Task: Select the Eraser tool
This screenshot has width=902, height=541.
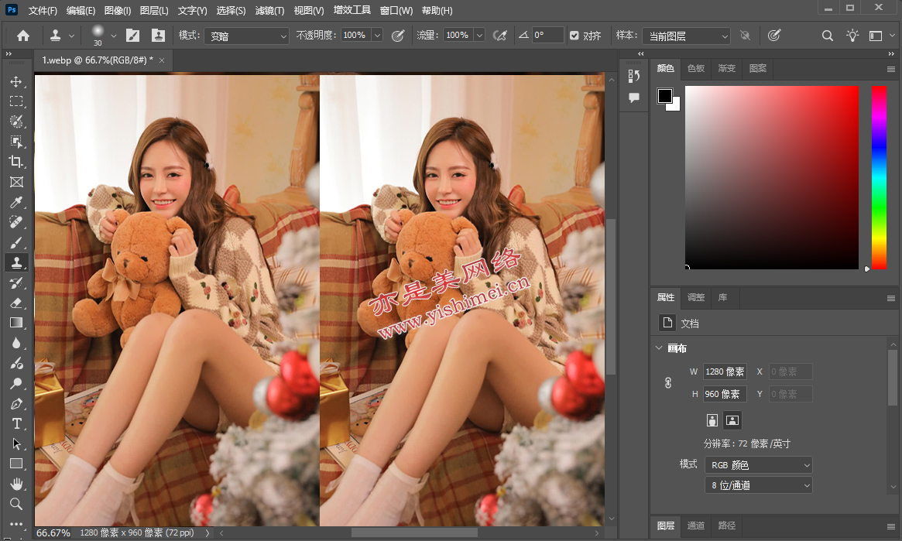Action: coord(16,303)
